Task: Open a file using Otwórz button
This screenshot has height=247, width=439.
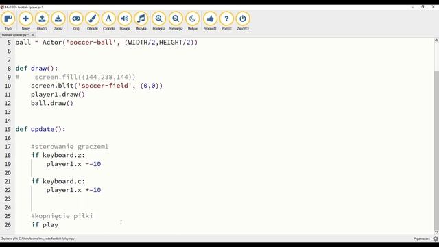Action: tap(42, 21)
